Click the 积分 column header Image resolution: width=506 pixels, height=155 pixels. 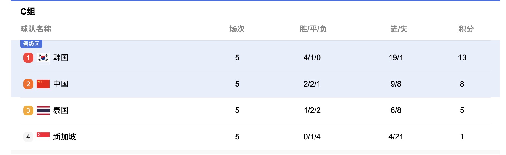coord(466,29)
